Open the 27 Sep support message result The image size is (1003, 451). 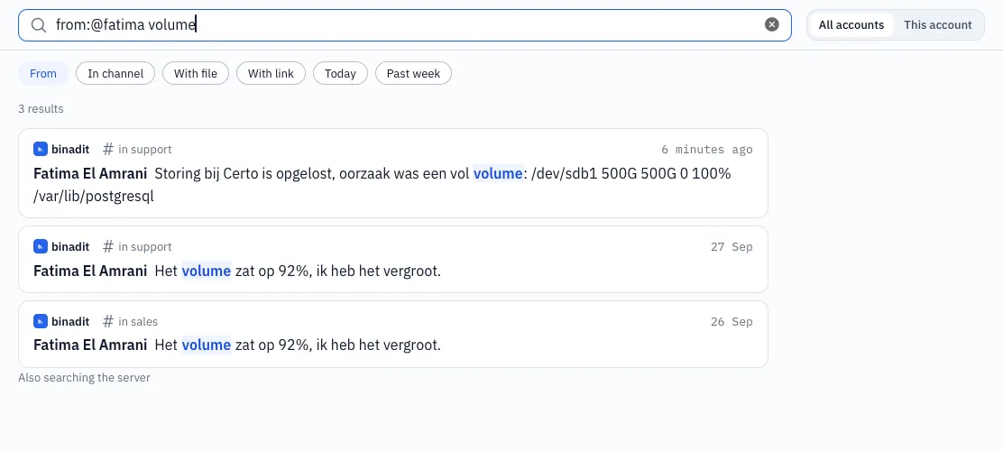(392, 259)
